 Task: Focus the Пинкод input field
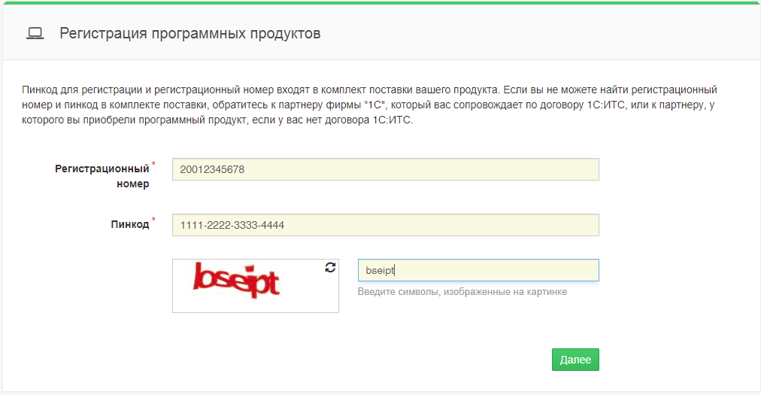click(385, 225)
